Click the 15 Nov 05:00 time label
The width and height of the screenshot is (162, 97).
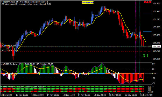(x=115, y=95)
